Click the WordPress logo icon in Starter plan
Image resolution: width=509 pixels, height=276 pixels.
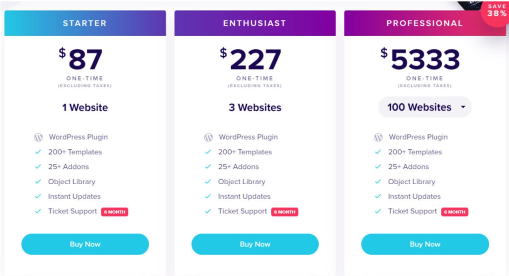click(x=38, y=137)
